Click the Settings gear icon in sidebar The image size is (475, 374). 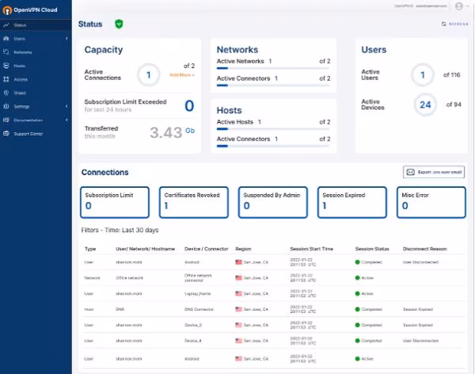6,106
